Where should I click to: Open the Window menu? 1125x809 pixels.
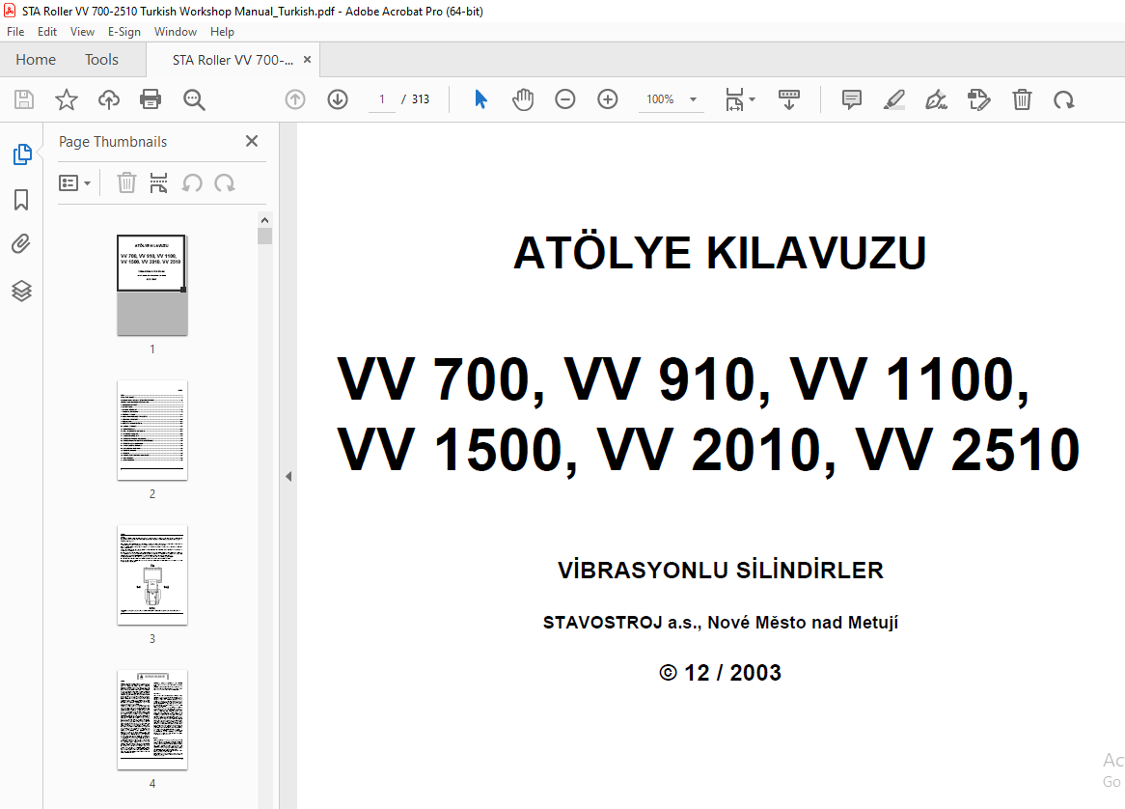tap(175, 32)
